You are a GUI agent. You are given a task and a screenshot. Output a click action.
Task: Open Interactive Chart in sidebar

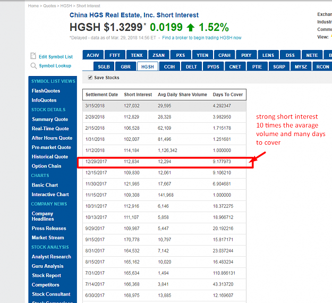[x=50, y=195]
